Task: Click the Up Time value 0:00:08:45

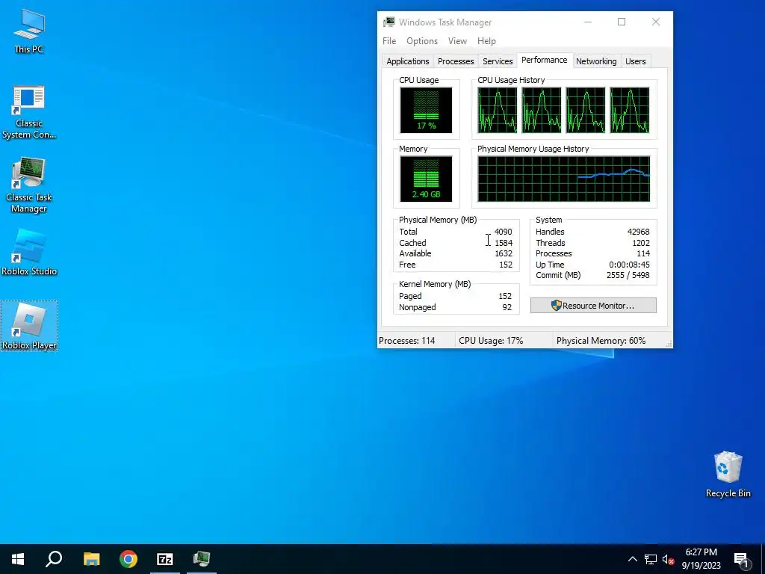Action: pyautogui.click(x=629, y=265)
